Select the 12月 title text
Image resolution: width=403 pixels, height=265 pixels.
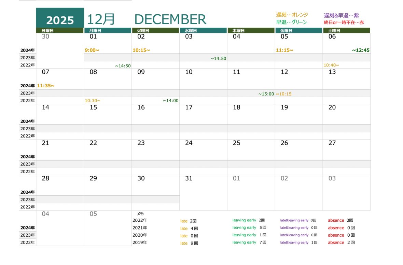tap(101, 19)
